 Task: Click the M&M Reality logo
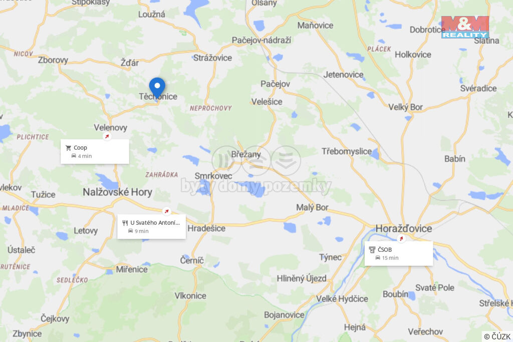click(465, 27)
